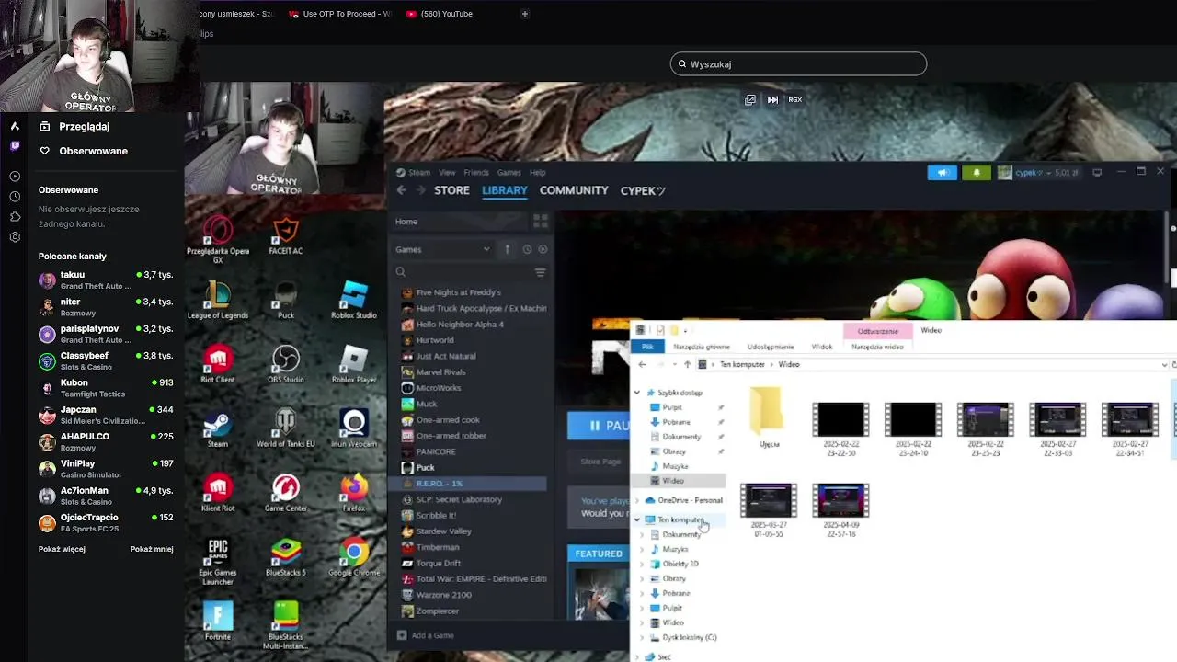Open Udostępnianie ribbon tab

(x=771, y=347)
